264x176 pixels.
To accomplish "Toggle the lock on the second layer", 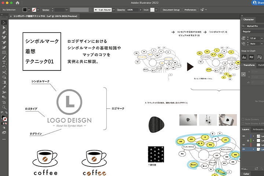I will (248, 140).
